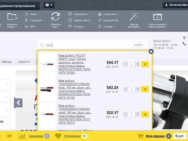
Task: Open the Шаблон сайта dropdown
Action: (x=80, y=20)
